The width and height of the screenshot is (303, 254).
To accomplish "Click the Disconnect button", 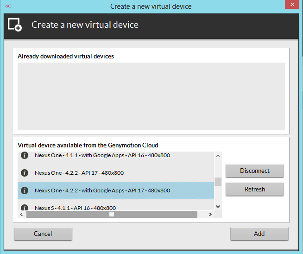I will pyautogui.click(x=255, y=171).
